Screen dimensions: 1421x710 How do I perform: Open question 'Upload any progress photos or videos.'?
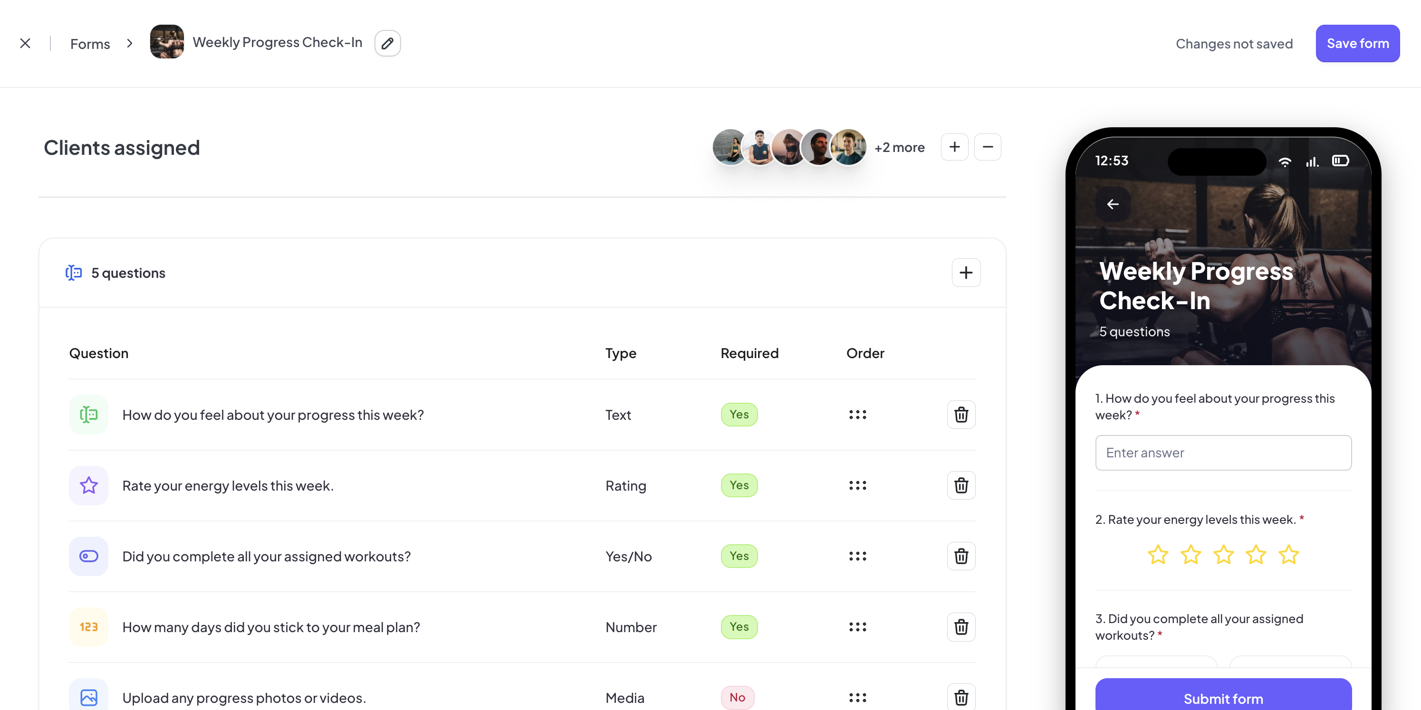(244, 698)
